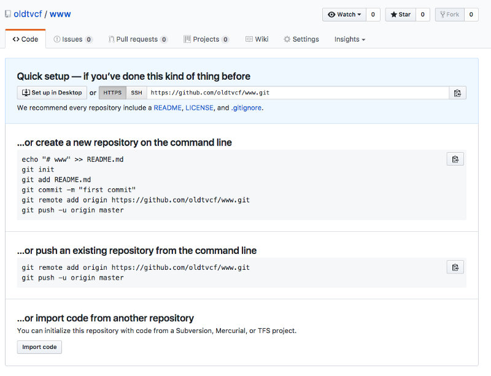Click the Projects count badge
The image size is (491, 376).
pyautogui.click(x=225, y=39)
